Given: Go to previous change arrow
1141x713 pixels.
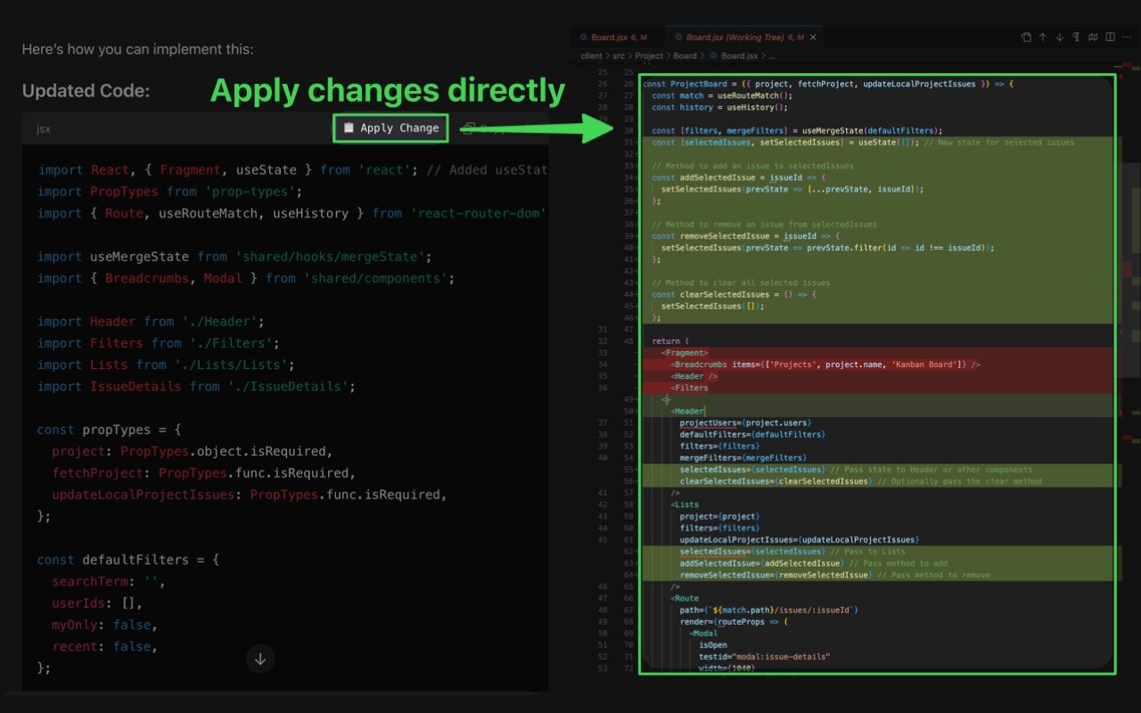Looking at the screenshot, I should pyautogui.click(x=1043, y=37).
